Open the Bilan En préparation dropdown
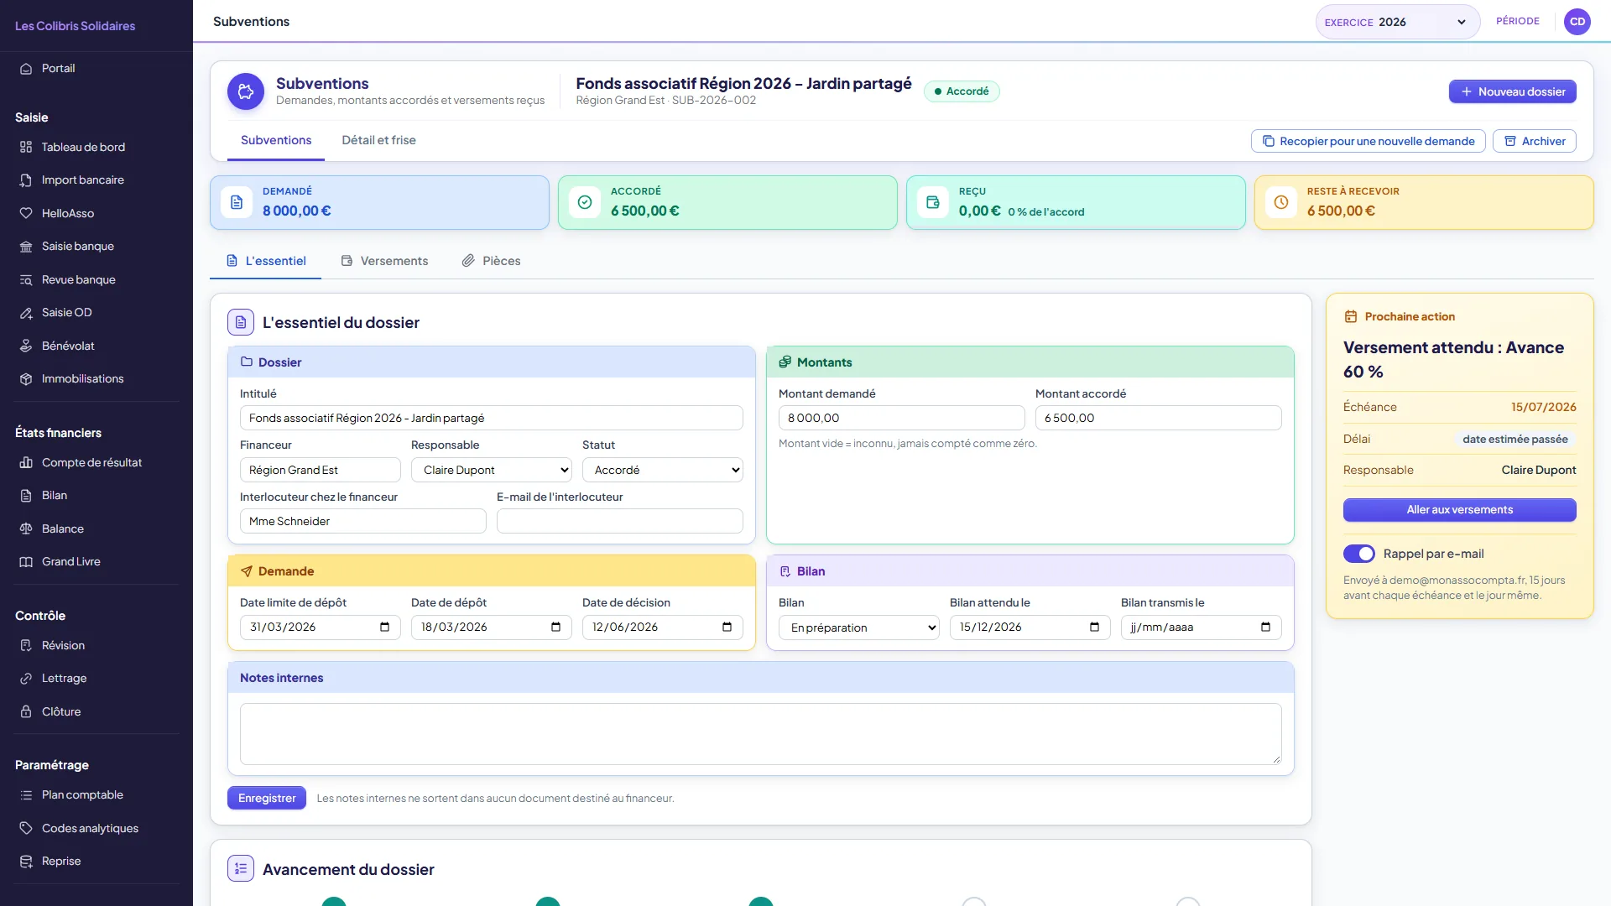 pyautogui.click(x=859, y=627)
